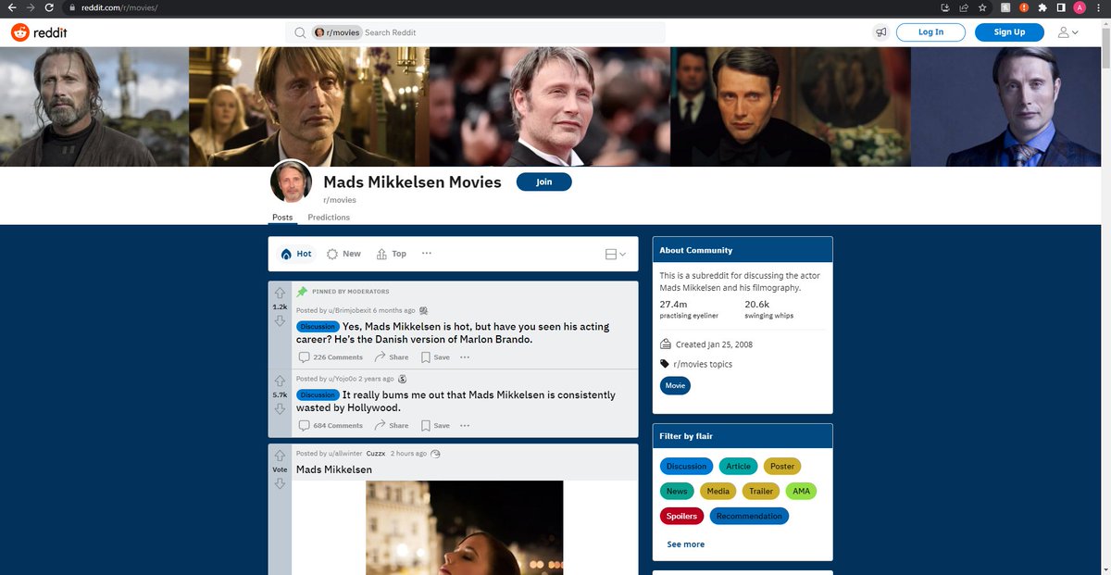Screen dimensions: 1111x575
Task: Open 684 Comments on Hollywood post
Action: coord(331,425)
